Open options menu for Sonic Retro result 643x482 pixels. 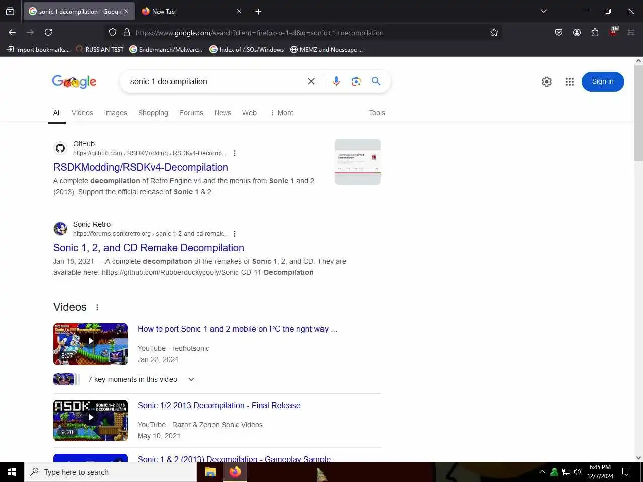(235, 234)
